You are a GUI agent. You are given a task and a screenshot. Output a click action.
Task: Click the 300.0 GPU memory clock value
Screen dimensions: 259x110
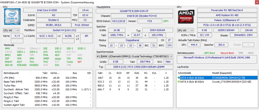[x=221, y=45]
